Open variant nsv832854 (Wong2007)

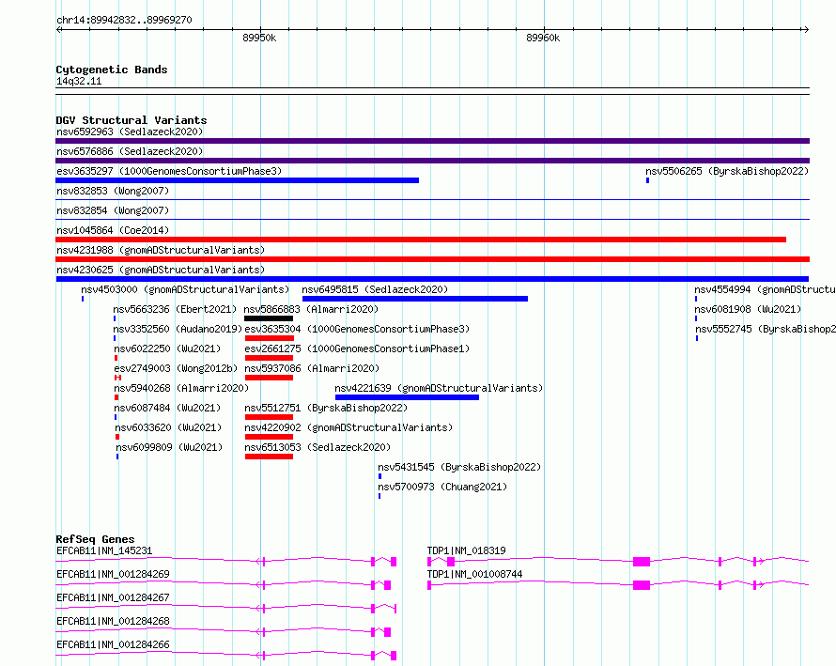pos(113,210)
